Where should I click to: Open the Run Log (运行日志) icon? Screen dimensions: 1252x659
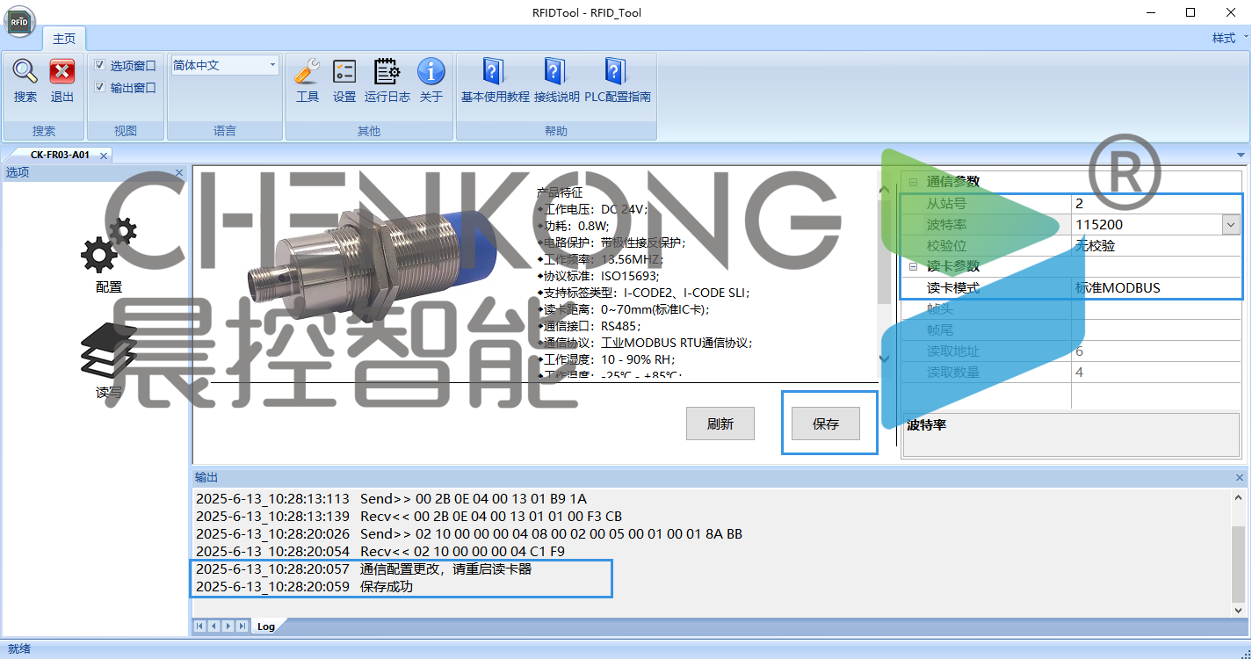[x=387, y=72]
